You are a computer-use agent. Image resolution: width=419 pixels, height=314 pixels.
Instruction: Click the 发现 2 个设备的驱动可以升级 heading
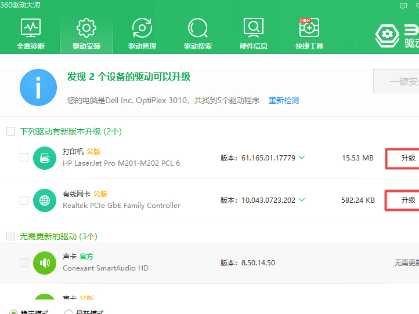[128, 77]
